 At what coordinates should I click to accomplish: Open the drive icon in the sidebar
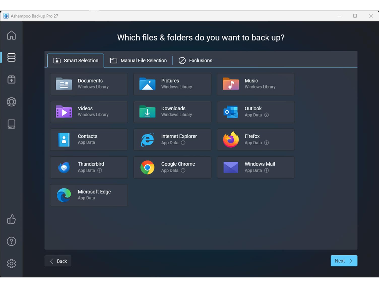pos(11,124)
